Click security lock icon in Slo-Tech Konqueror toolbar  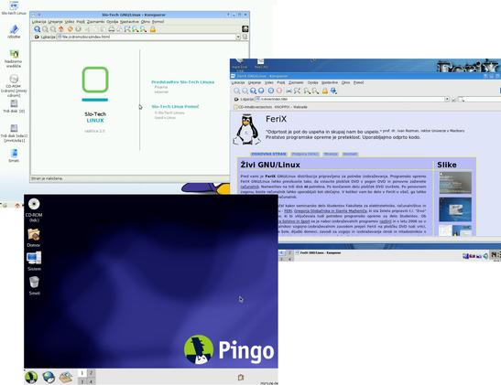click(x=153, y=29)
